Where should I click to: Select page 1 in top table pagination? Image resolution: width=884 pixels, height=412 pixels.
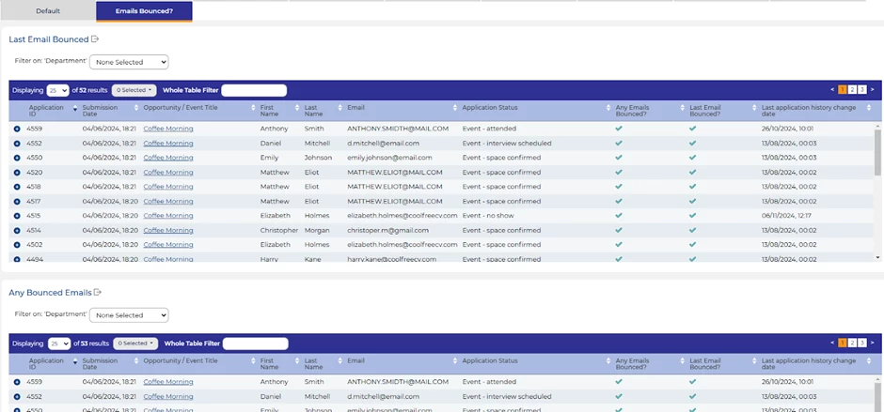(843, 89)
